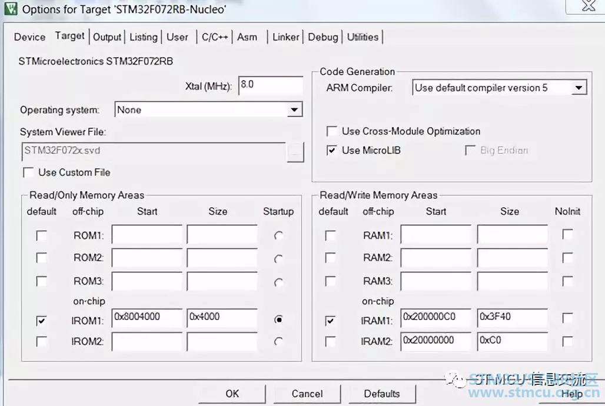Open the User tab

click(x=177, y=38)
